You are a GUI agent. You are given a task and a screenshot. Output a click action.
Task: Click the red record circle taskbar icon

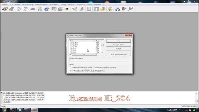13,110
